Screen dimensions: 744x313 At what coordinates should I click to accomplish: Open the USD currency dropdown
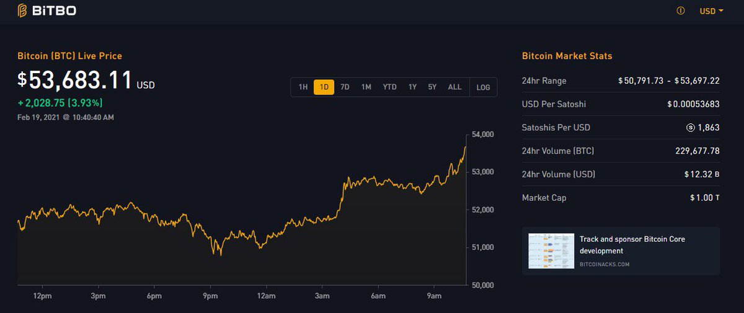click(x=711, y=11)
